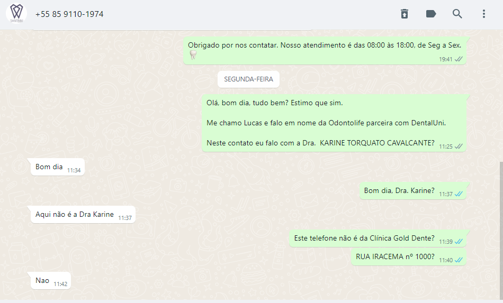The height and width of the screenshot is (303, 503).
Task: Open the label tag icon
Action: coord(431,14)
